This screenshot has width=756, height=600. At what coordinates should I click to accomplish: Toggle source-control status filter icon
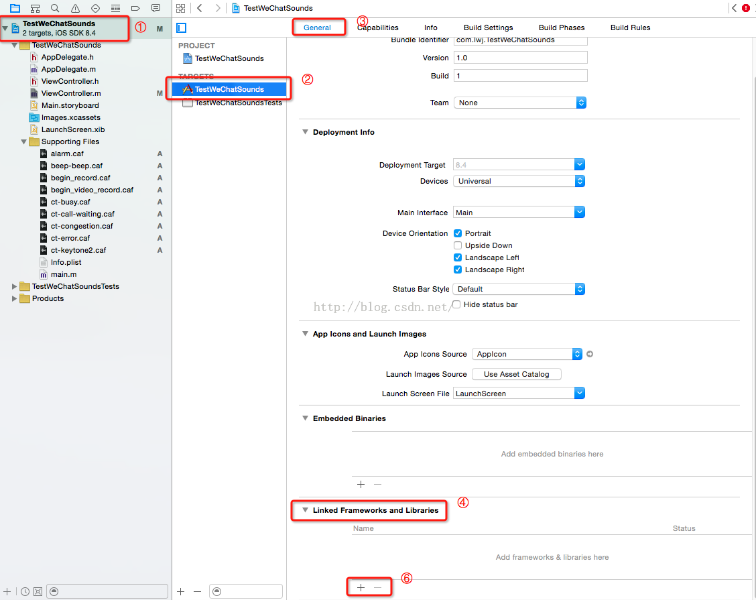[38, 591]
